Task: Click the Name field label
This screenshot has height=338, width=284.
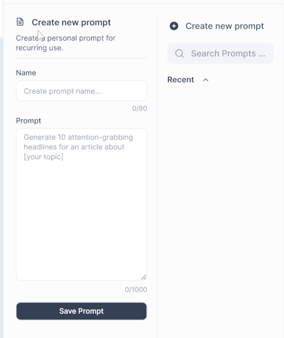Action: (26, 73)
